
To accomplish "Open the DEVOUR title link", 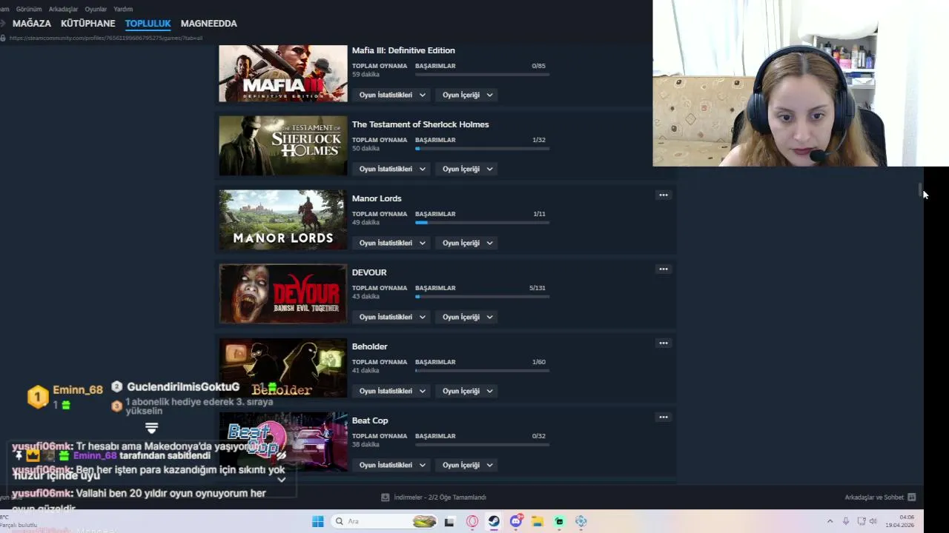I will pos(369,272).
